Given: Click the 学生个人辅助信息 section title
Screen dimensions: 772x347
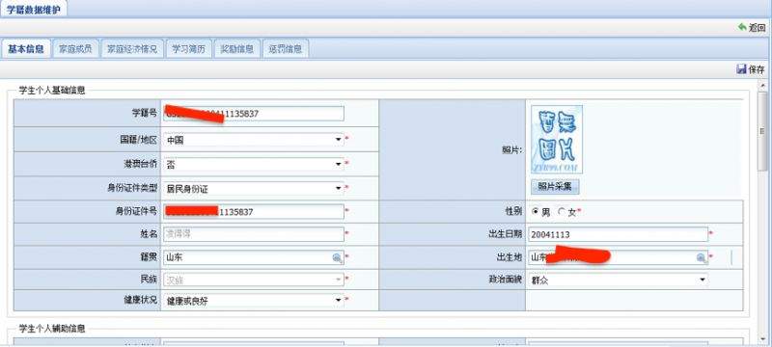Looking at the screenshot, I should (52, 329).
